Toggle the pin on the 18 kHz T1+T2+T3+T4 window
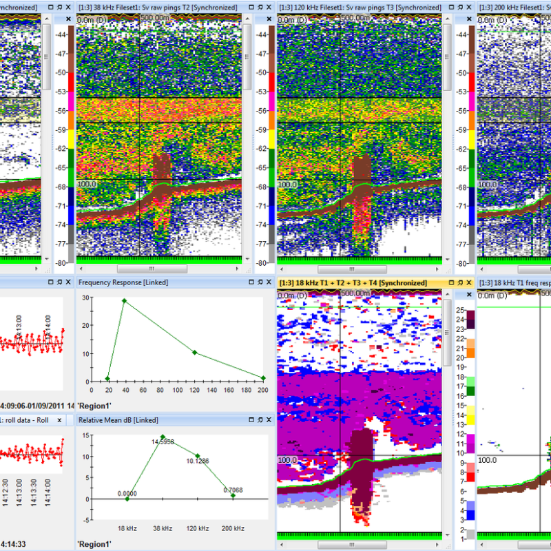The image size is (551, 551). point(460,282)
